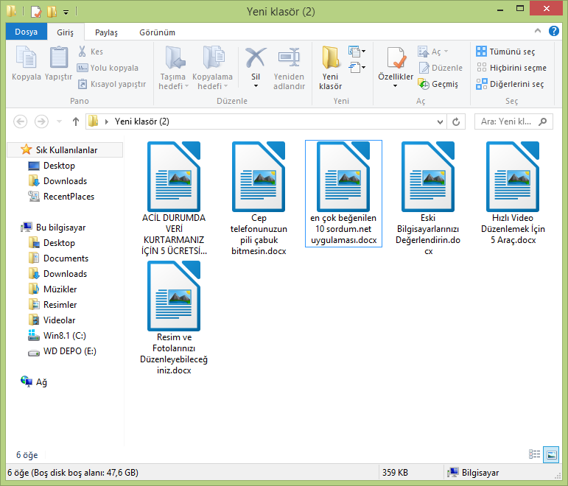Screen dimensions: 568x486
Task: Switch to details view icon
Action: [x=534, y=454]
